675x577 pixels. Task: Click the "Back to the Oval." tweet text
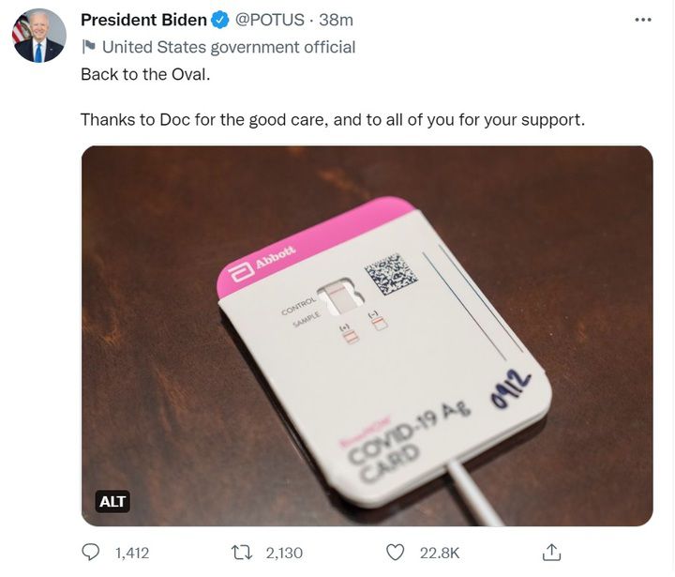tap(144, 74)
